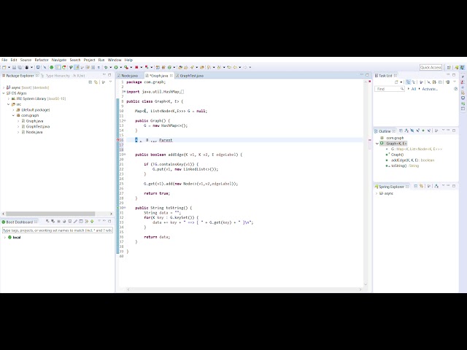Toggle Link with Editor in Spring Explorer
The height and width of the screenshot is (350, 467).
[421, 186]
